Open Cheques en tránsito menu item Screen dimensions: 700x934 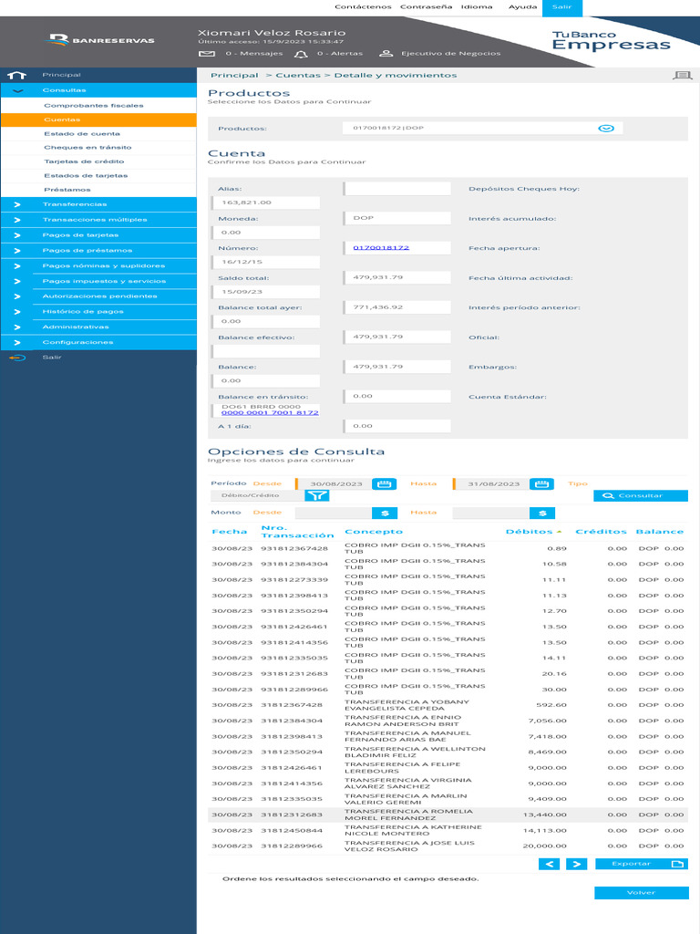click(x=87, y=147)
